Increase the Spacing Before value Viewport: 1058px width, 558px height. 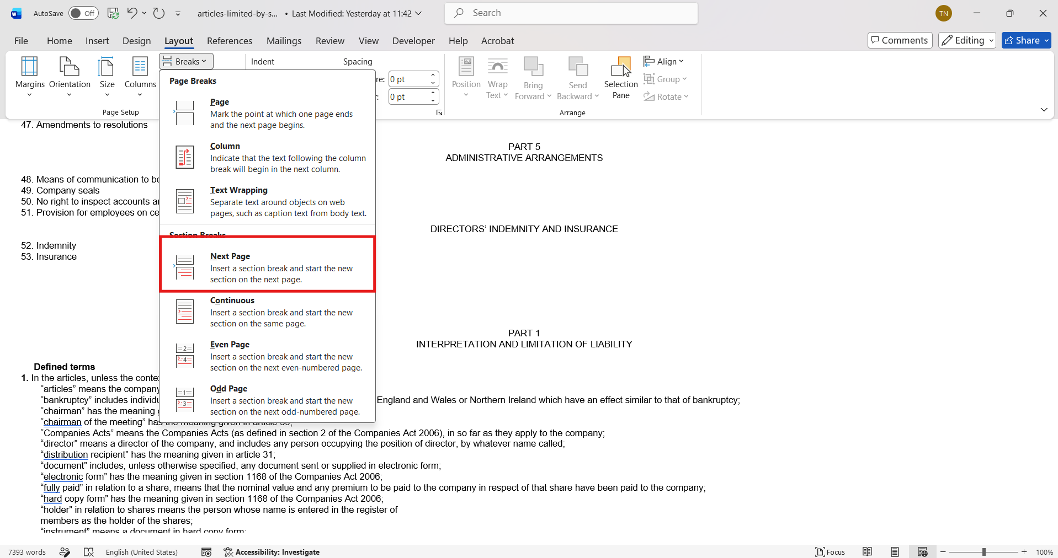click(x=433, y=76)
